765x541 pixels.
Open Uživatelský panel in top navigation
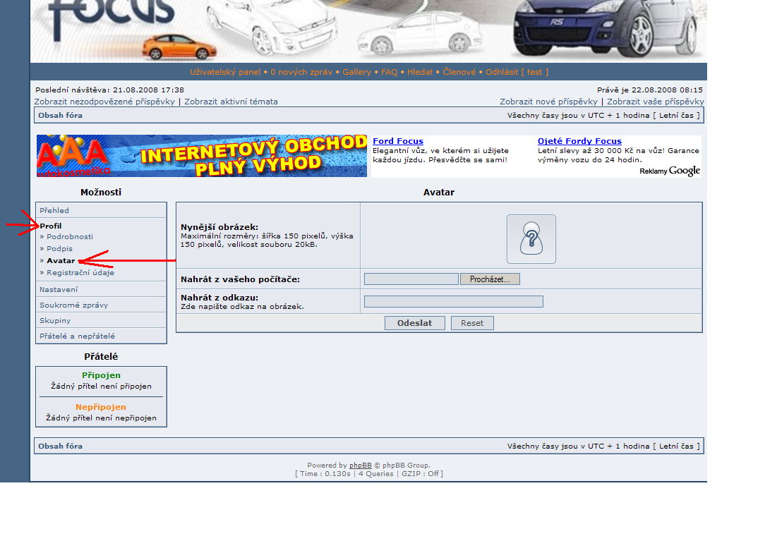pos(224,72)
